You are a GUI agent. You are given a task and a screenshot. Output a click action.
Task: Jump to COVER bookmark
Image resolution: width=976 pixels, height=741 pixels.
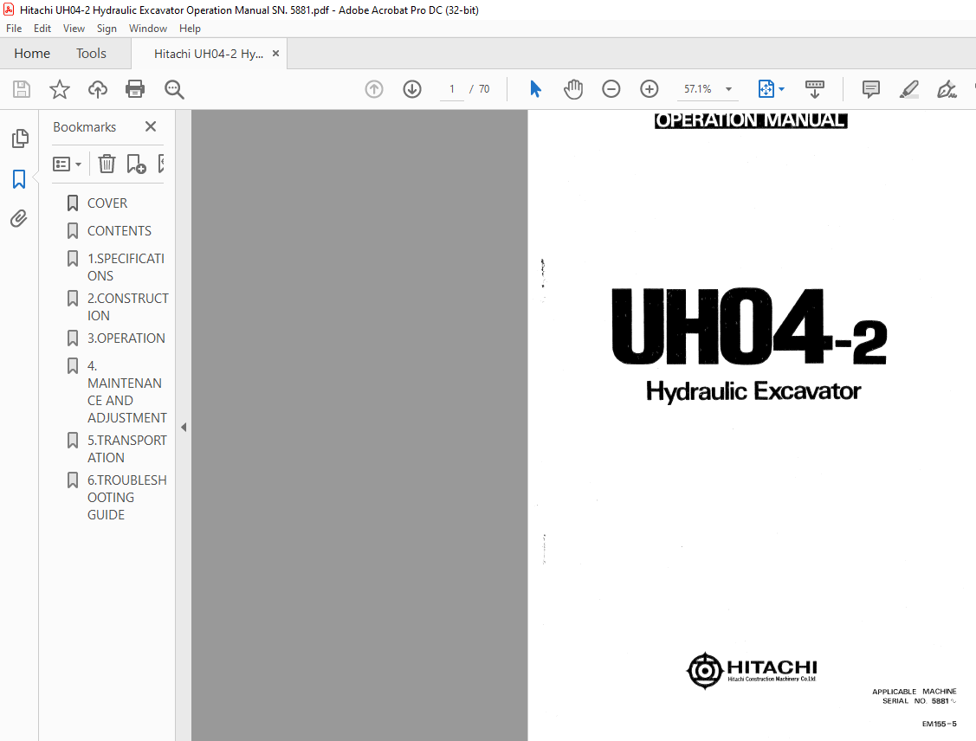107,203
